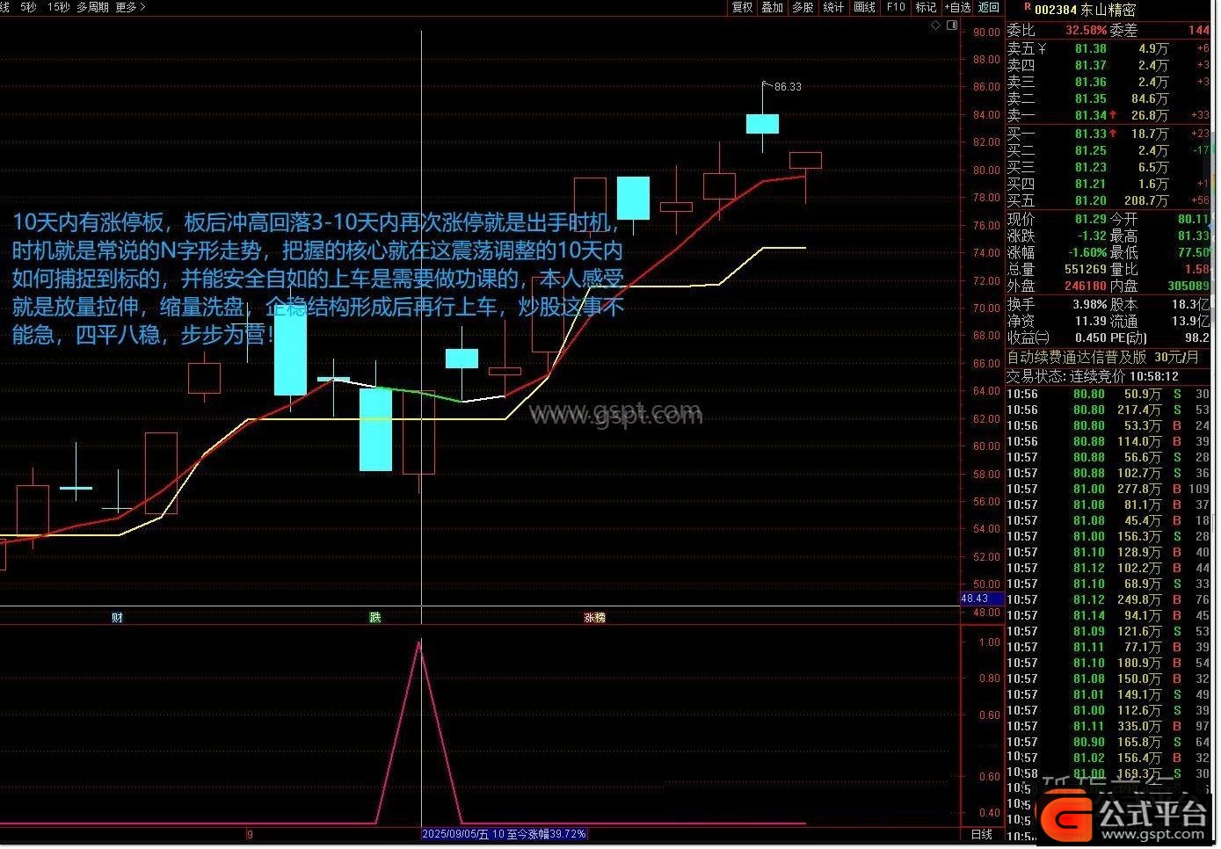The height and width of the screenshot is (849, 1221).
Task: Open the 日线 period selector at bottom
Action: point(981,834)
